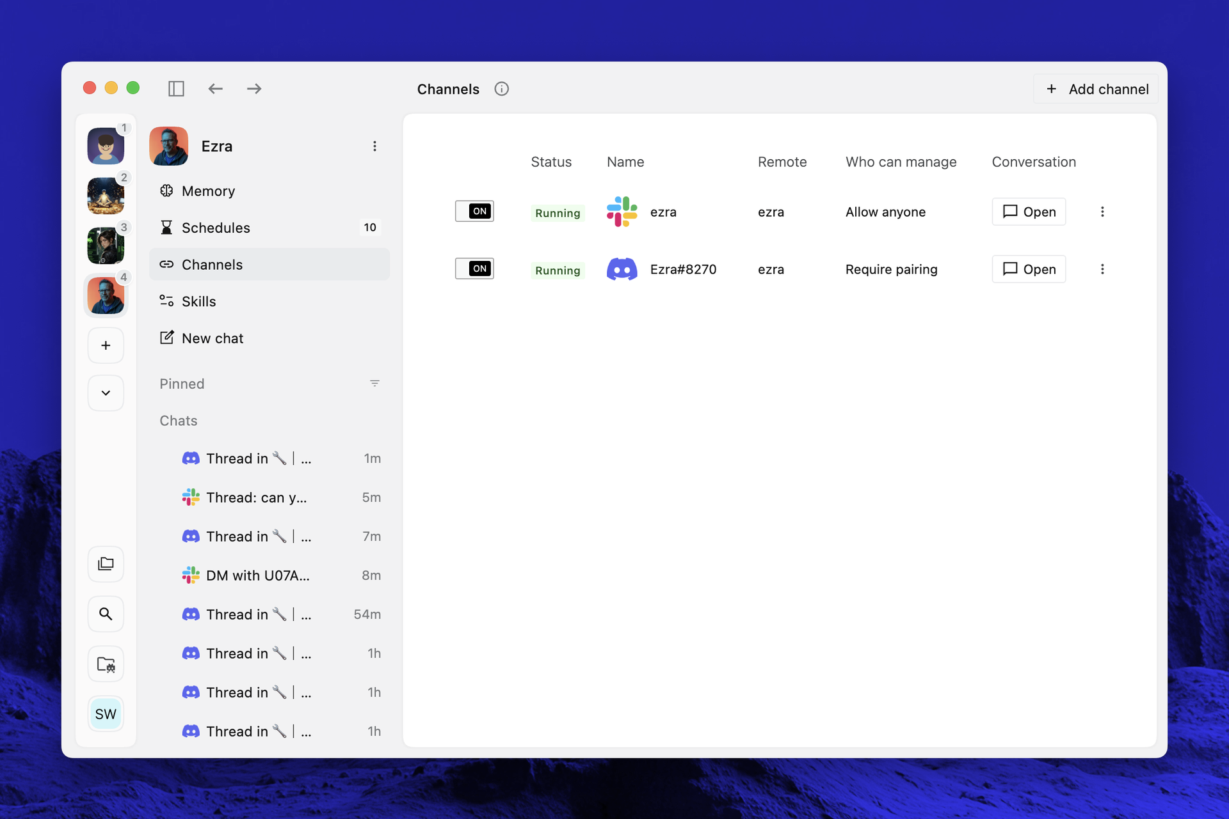The height and width of the screenshot is (819, 1229).
Task: Click 'Require pairing' in Ezra#8270 row
Action: (891, 269)
